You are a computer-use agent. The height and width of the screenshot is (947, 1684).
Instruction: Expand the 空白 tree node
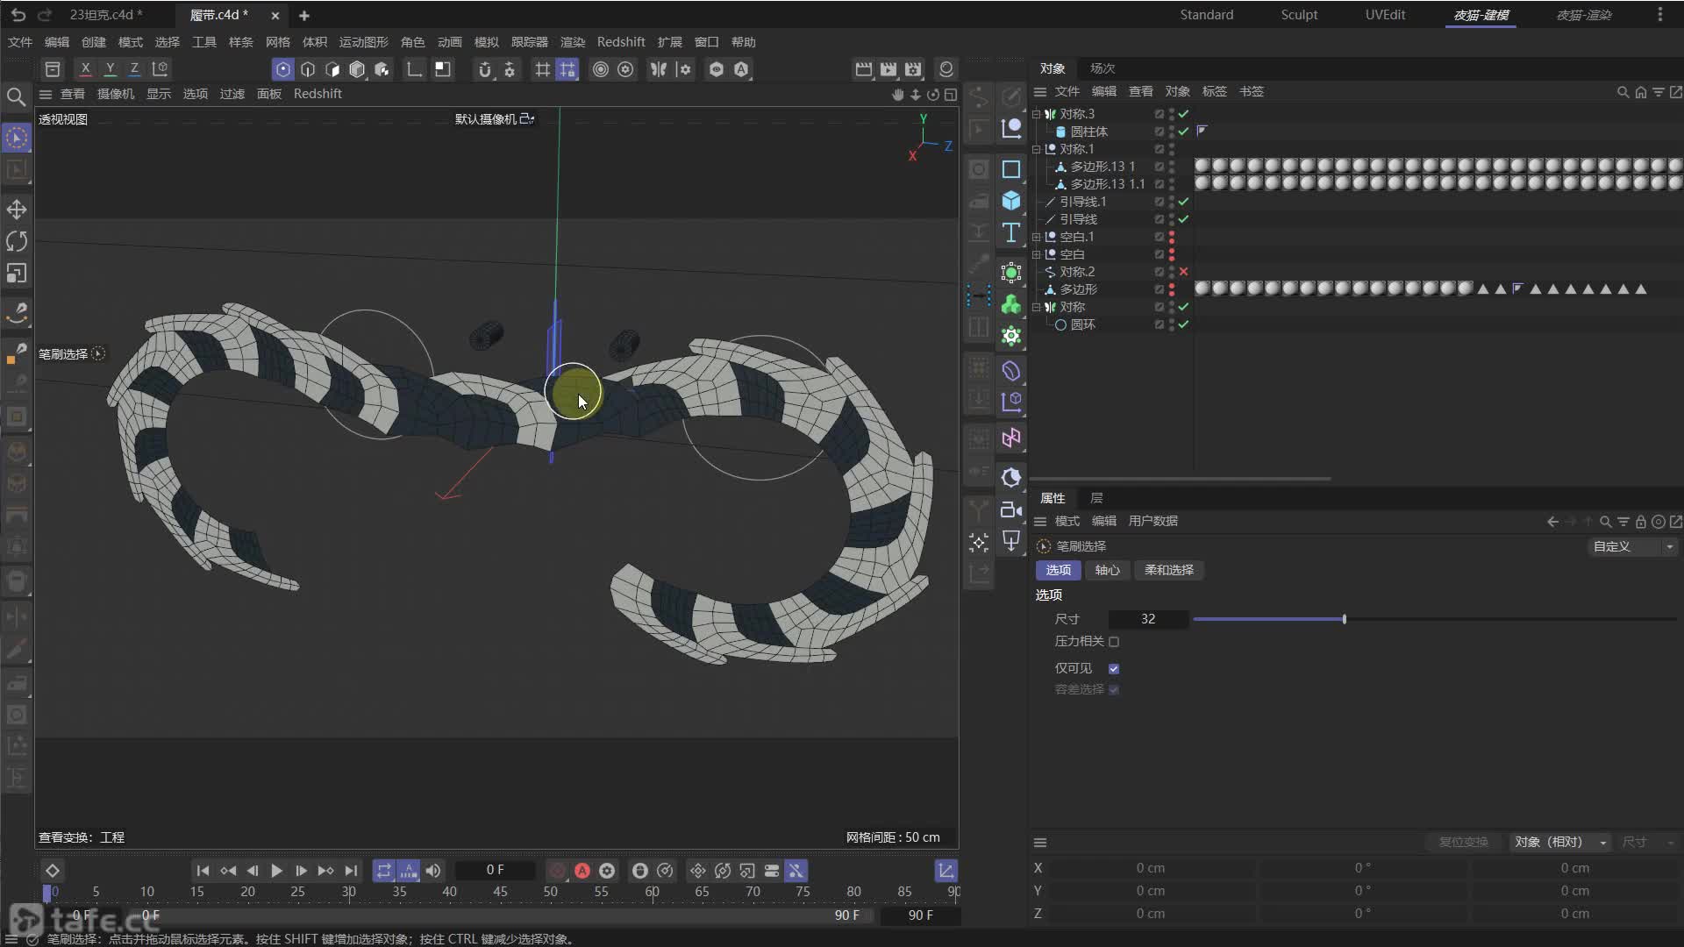click(1037, 254)
